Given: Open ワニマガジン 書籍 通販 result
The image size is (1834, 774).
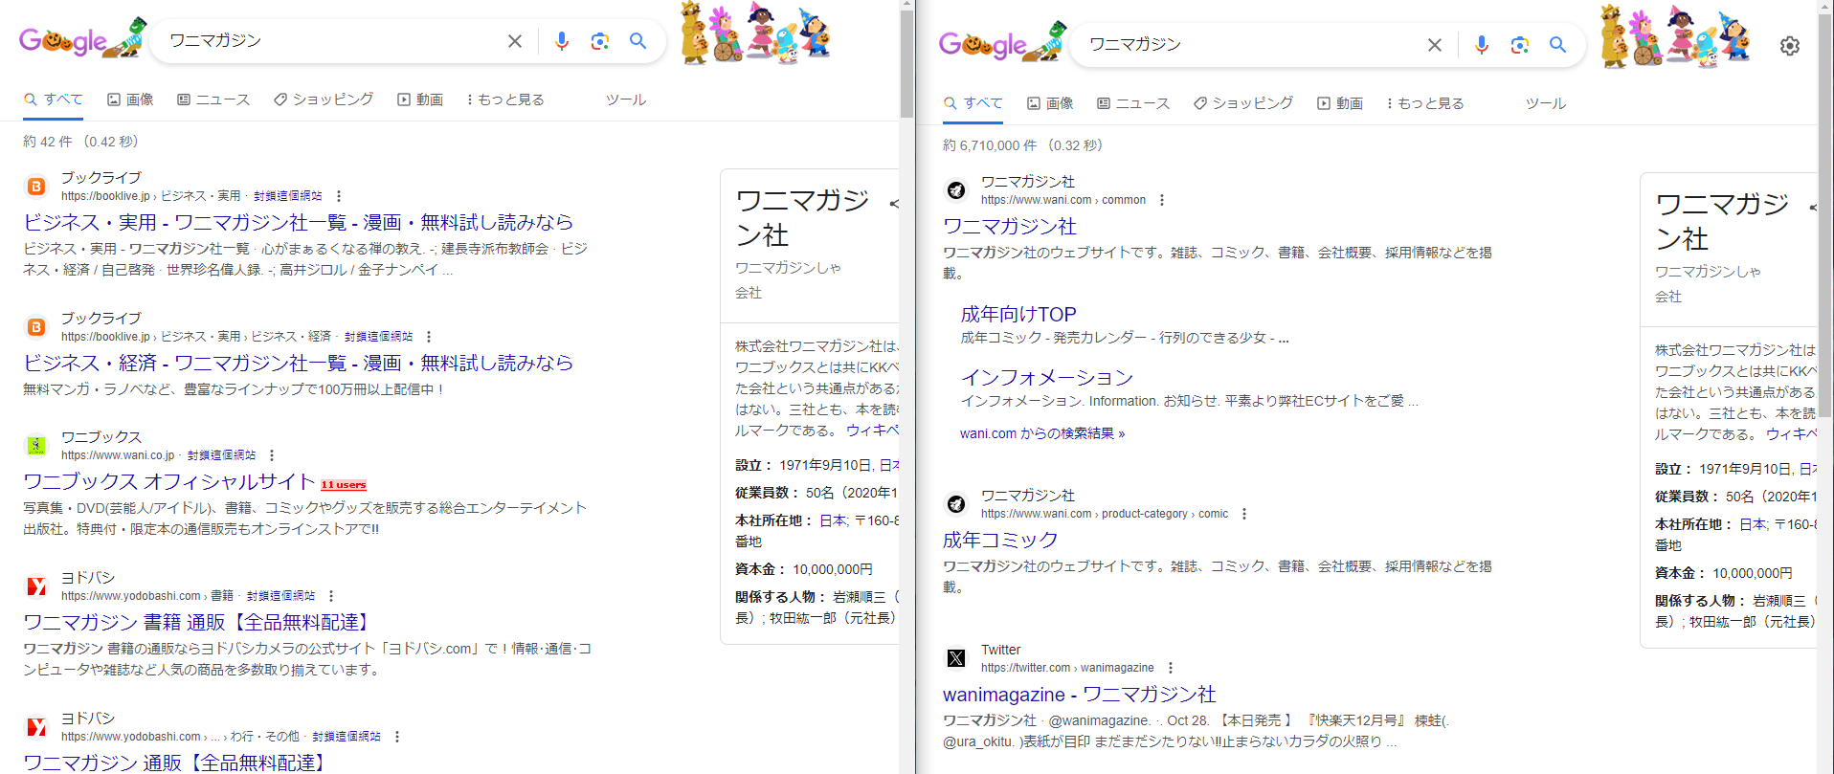Looking at the screenshot, I should (x=197, y=622).
